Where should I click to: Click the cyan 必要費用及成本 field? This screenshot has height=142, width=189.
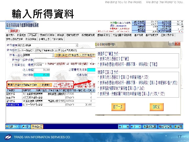[91, 70]
